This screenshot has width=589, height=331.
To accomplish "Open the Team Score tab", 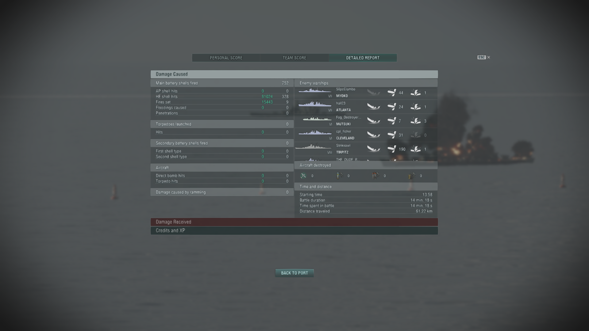I will [294, 58].
